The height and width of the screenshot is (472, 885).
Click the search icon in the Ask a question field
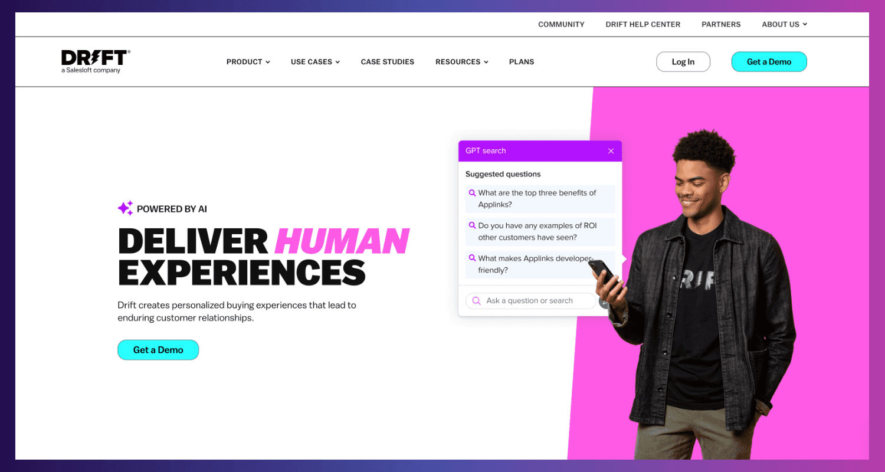[476, 301]
